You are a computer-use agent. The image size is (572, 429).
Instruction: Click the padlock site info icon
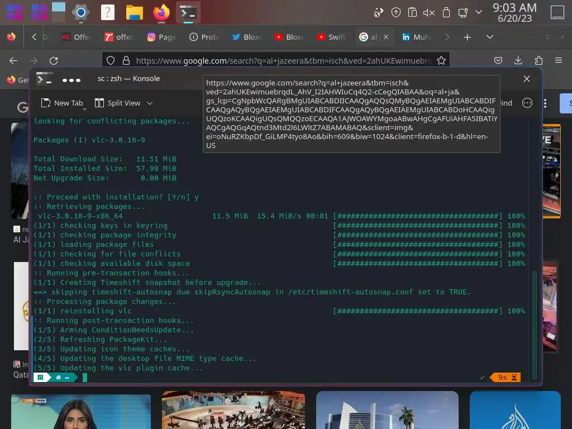126,60
